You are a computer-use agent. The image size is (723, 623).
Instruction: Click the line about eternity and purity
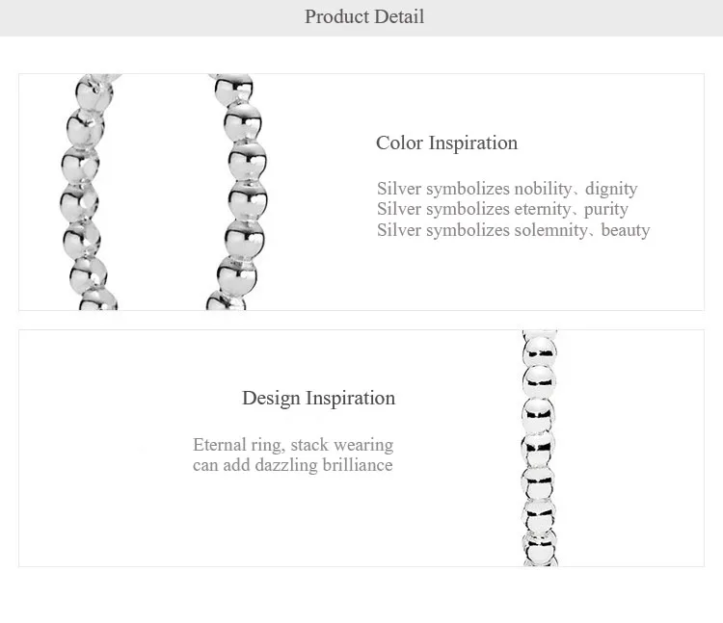[502, 209]
